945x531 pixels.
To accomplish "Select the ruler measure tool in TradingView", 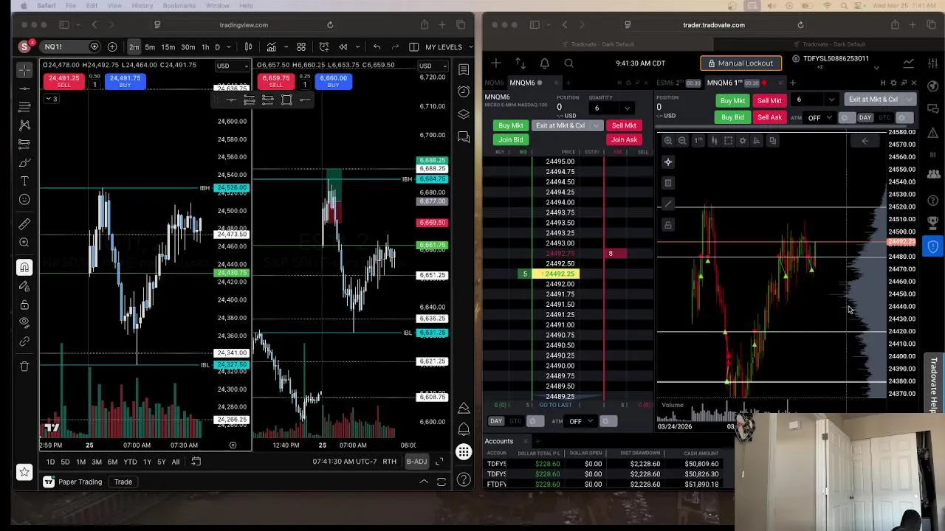I will point(24,223).
